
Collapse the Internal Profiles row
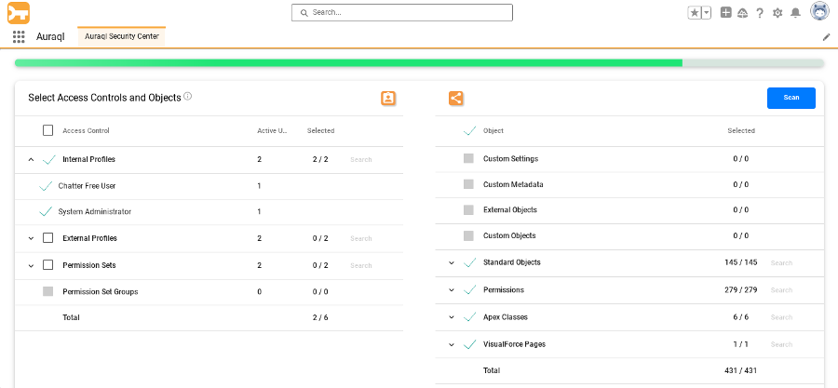31,160
